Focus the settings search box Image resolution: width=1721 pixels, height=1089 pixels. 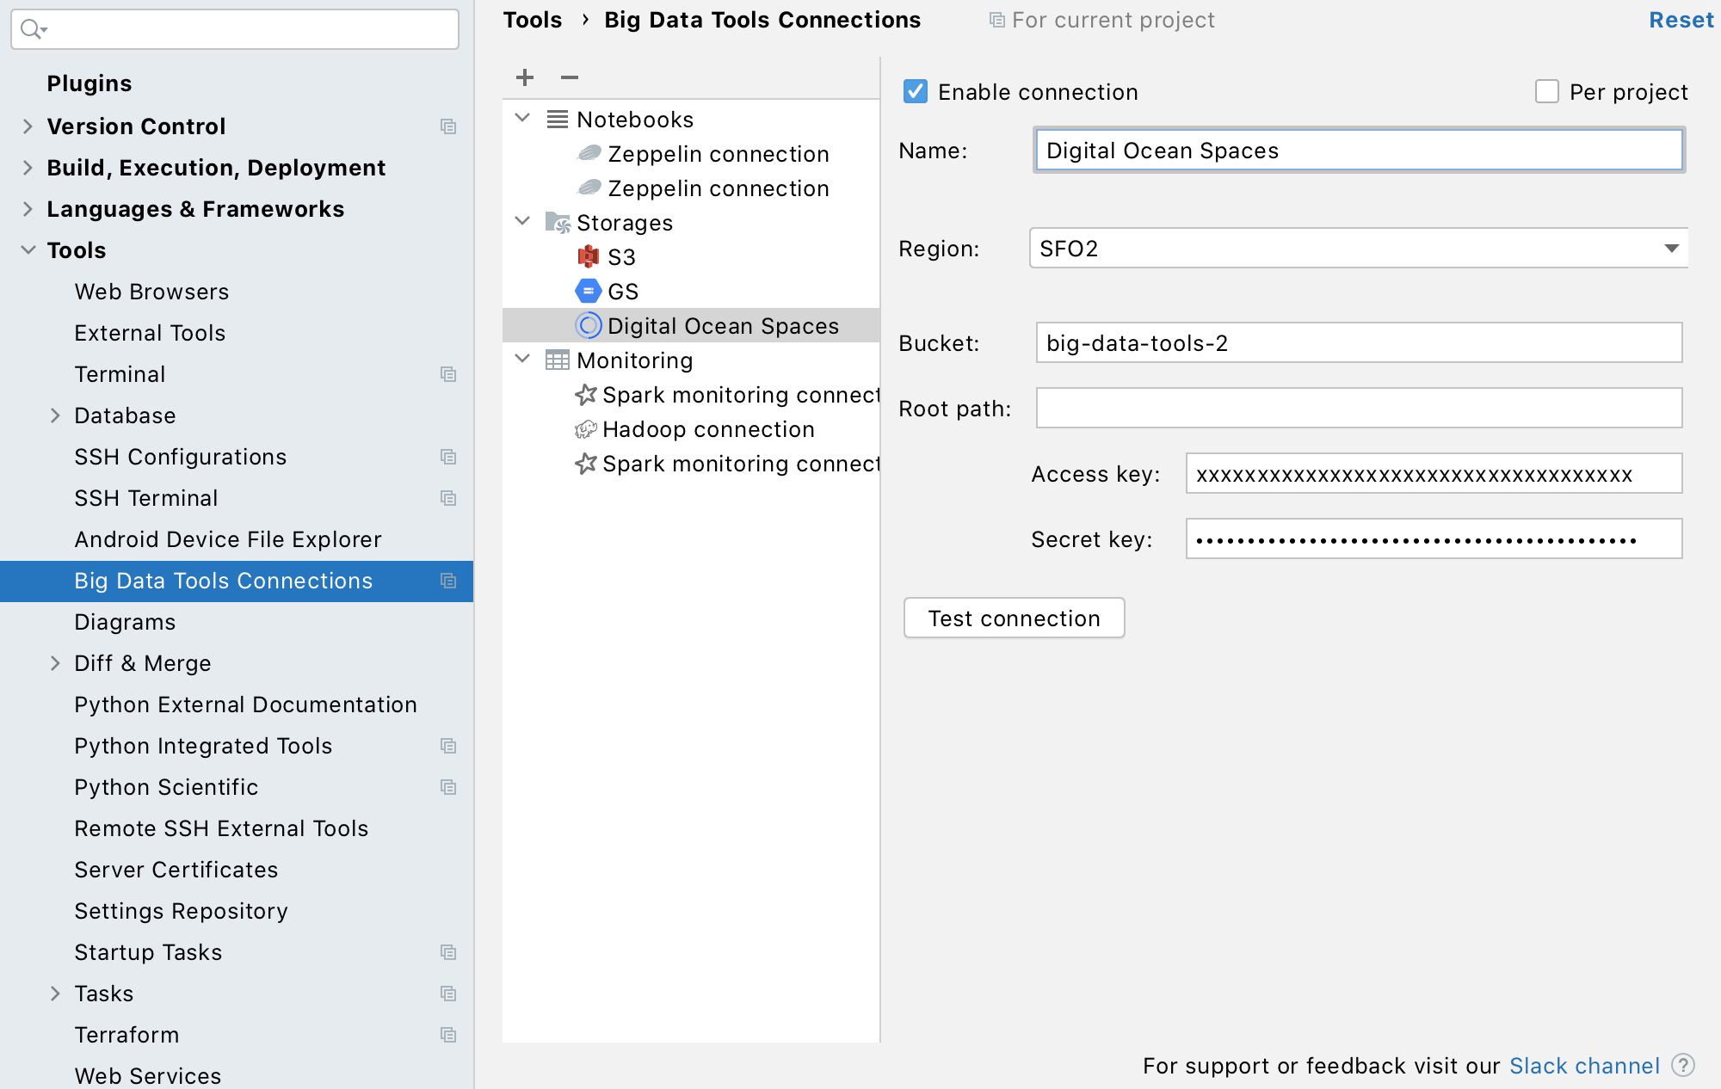[x=235, y=29]
